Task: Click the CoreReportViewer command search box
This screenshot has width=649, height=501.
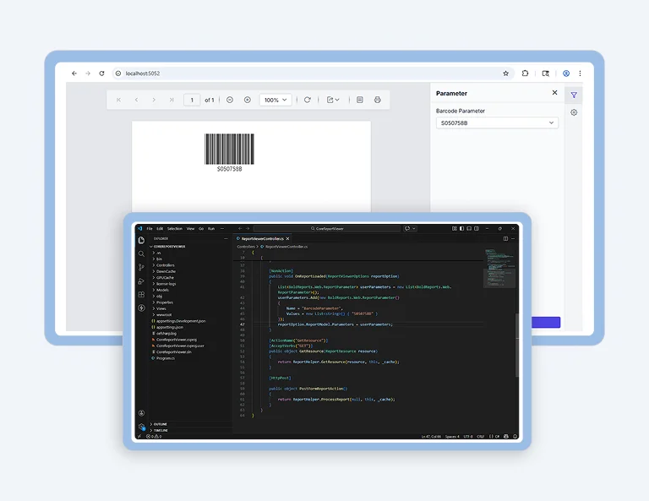Action: click(x=326, y=228)
